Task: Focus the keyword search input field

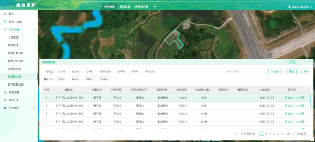Action: point(245,71)
